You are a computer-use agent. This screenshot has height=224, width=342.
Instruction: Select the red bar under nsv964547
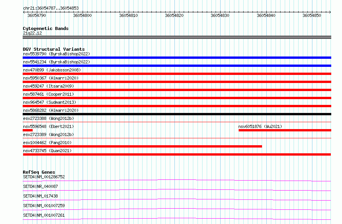click(177, 106)
